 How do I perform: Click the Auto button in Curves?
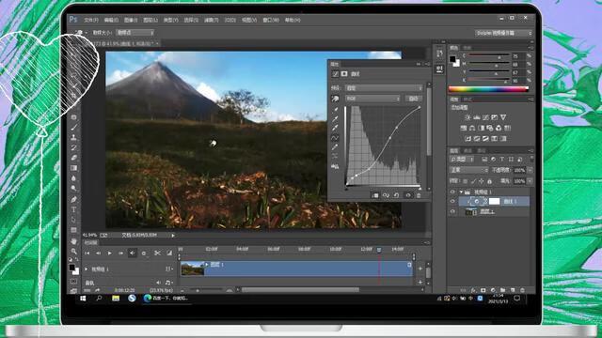(414, 99)
